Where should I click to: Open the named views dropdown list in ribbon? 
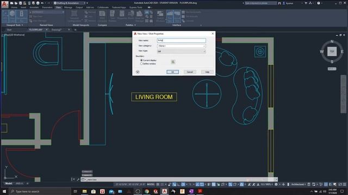(x=47, y=12)
